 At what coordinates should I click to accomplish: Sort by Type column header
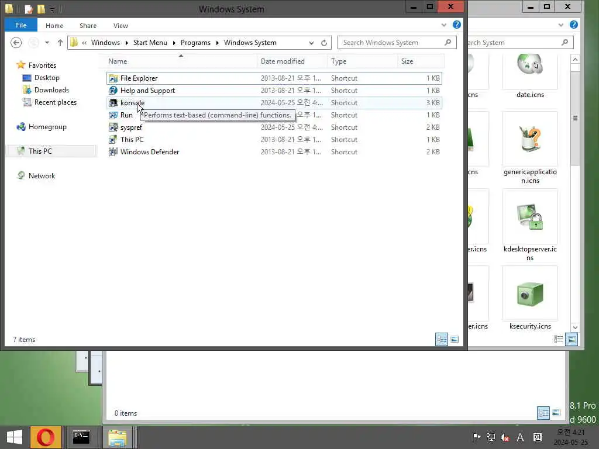pyautogui.click(x=362, y=61)
